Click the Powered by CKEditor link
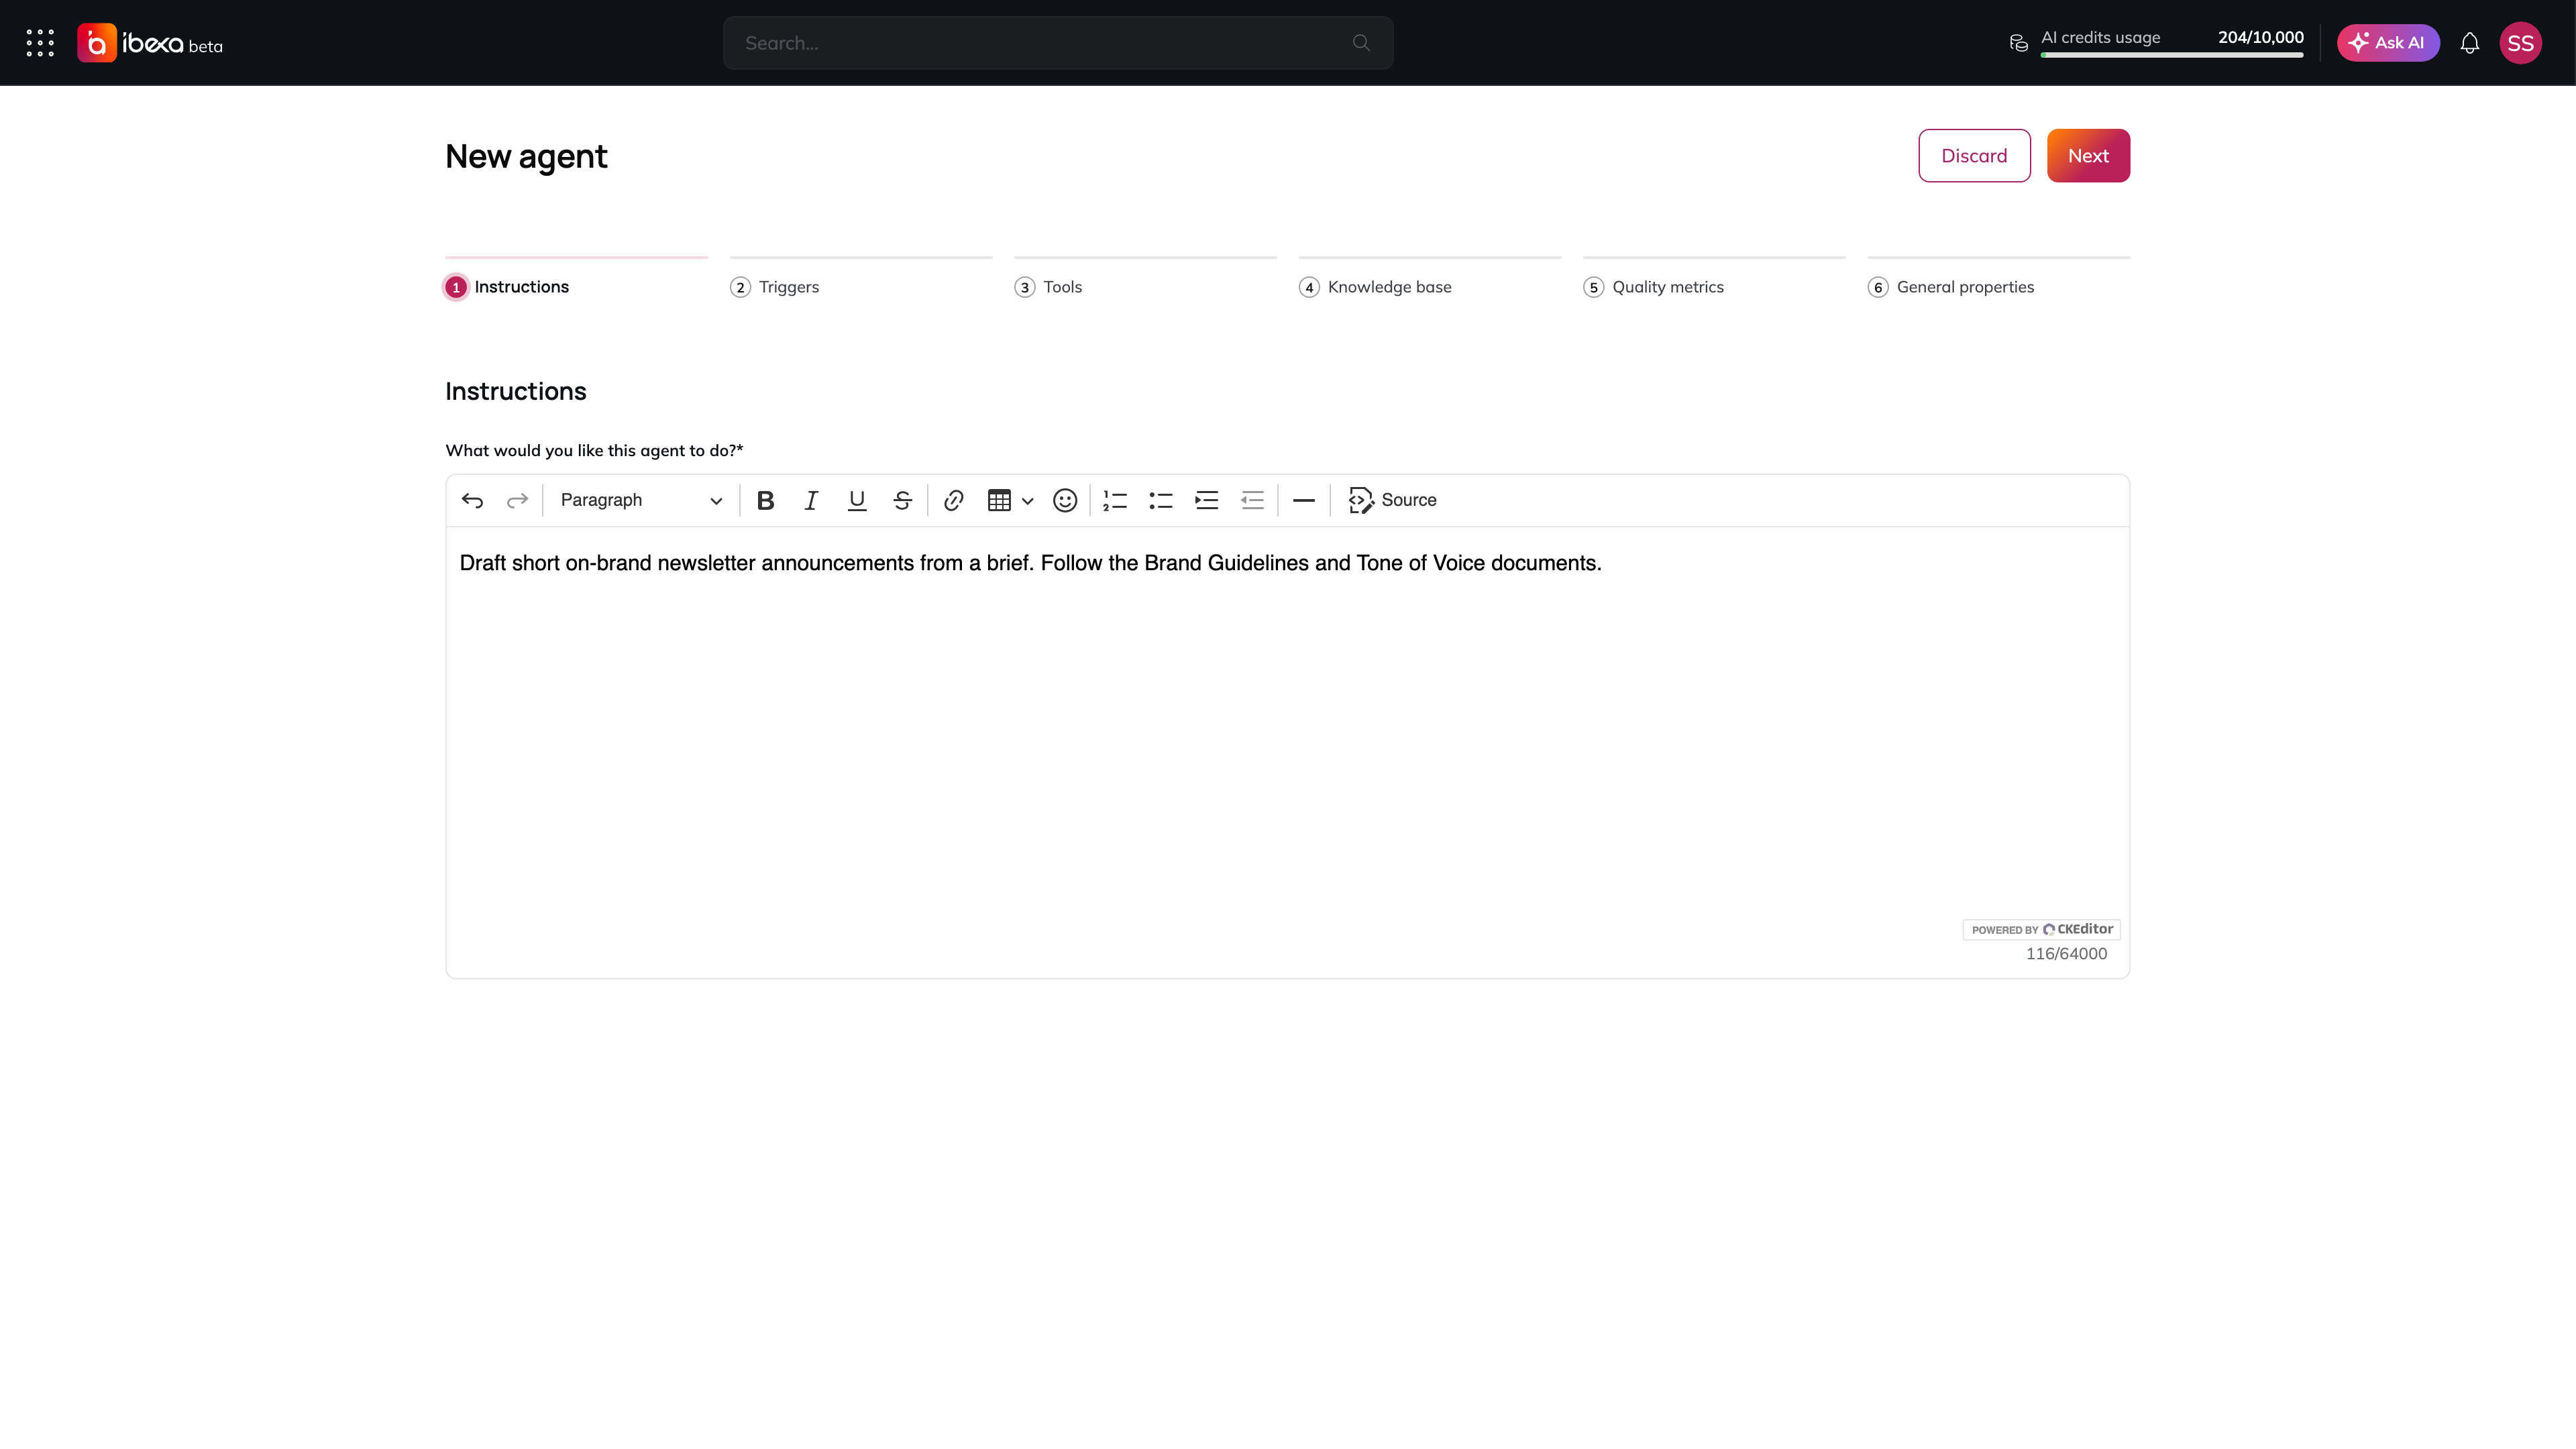This screenshot has width=2576, height=1449. click(2042, 929)
